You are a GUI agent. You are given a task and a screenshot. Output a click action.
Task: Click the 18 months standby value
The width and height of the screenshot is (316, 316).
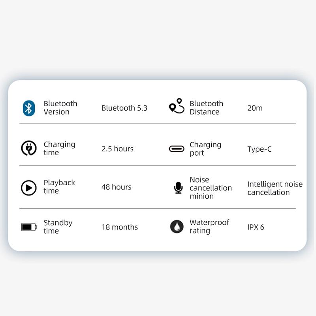[120, 227]
